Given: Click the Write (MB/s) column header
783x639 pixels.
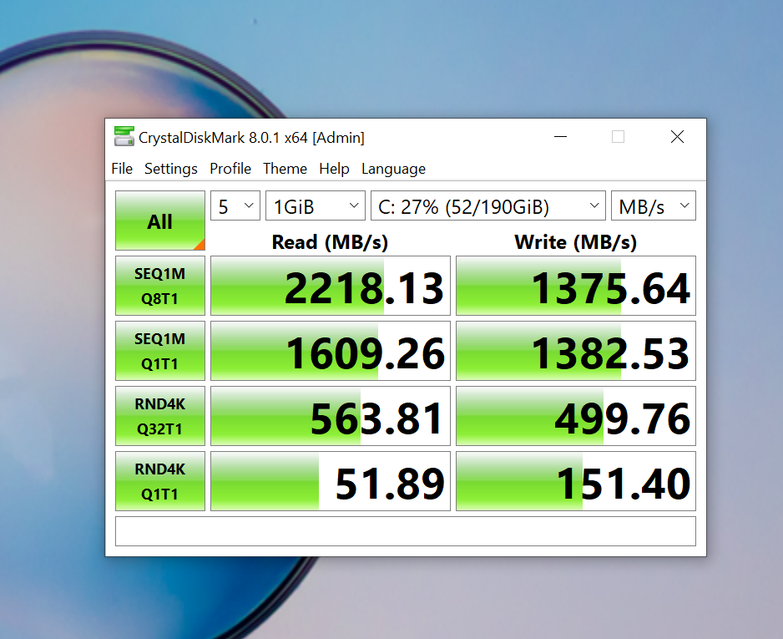Looking at the screenshot, I should pyautogui.click(x=576, y=242).
